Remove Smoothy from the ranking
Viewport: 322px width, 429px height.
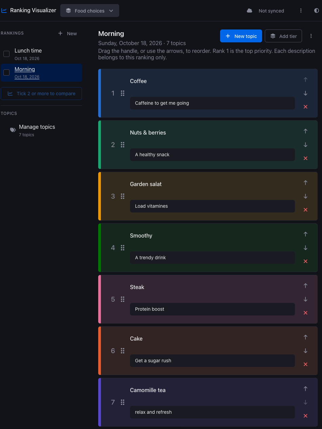(305, 261)
